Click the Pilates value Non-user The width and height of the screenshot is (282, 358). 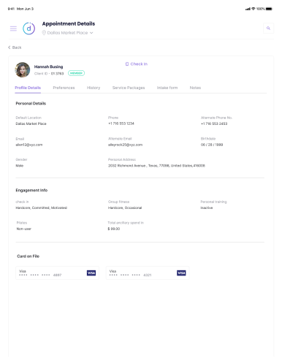pyautogui.click(x=24, y=229)
